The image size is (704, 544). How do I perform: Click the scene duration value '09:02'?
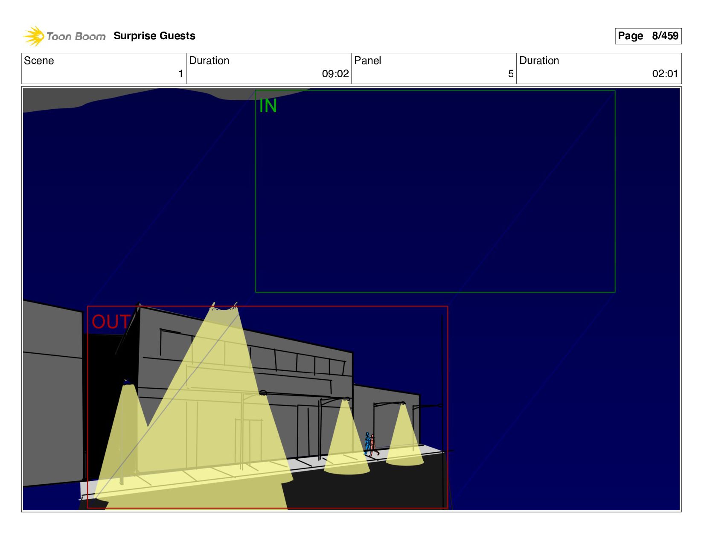point(335,74)
